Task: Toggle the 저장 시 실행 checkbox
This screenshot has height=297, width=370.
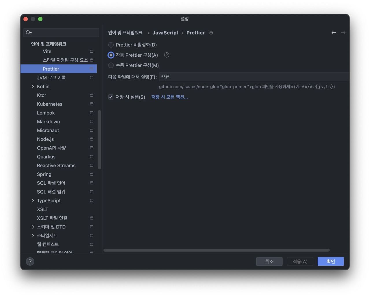Action: point(111,97)
